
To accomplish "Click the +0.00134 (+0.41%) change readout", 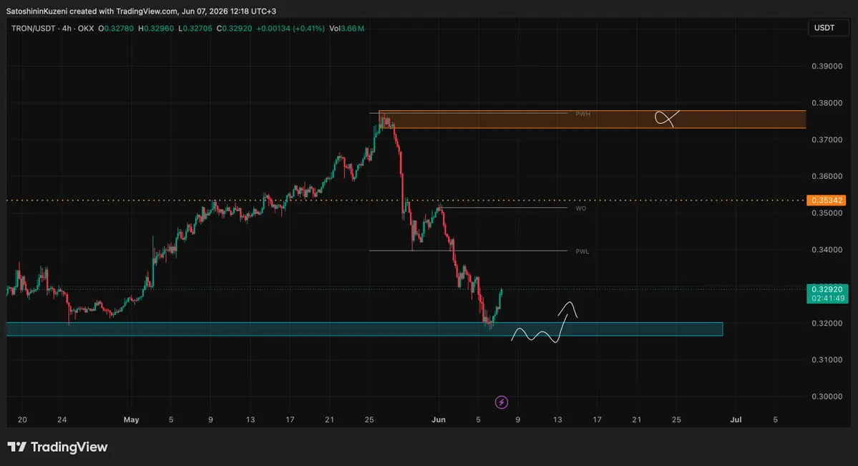I will 290,29.
